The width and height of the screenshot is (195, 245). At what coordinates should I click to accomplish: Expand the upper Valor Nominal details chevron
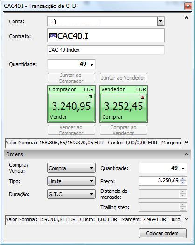coord(186,143)
